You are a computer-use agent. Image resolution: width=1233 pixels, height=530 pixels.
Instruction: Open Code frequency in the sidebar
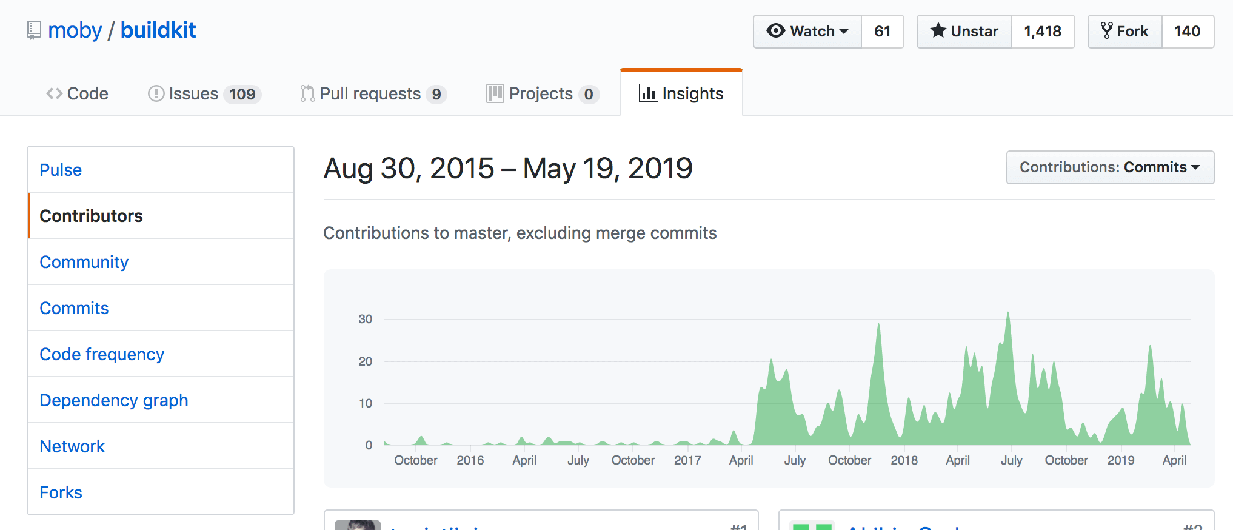point(161,354)
